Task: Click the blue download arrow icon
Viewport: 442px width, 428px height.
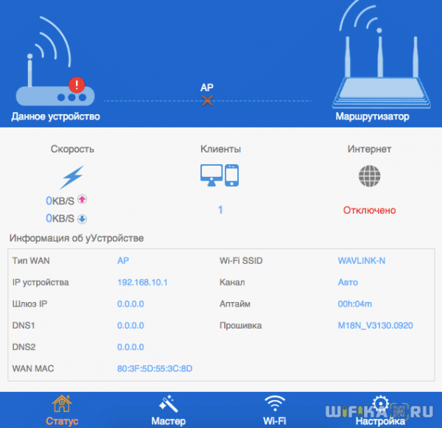Action: coord(82,219)
